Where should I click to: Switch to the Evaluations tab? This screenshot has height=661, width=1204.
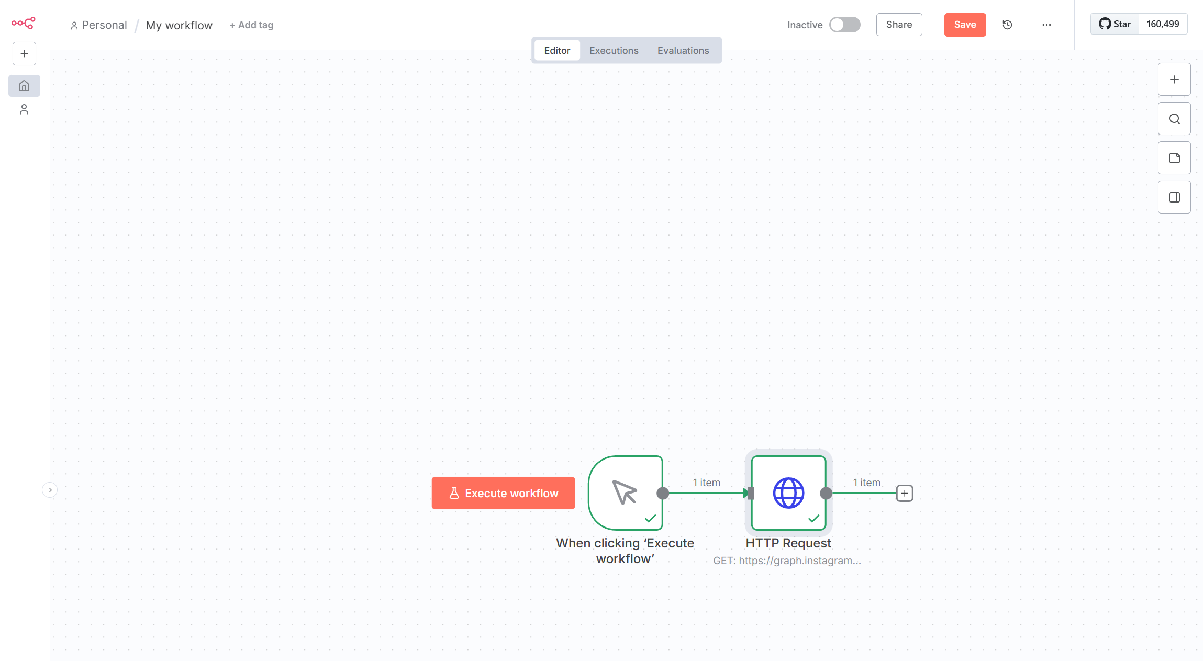pyautogui.click(x=683, y=51)
